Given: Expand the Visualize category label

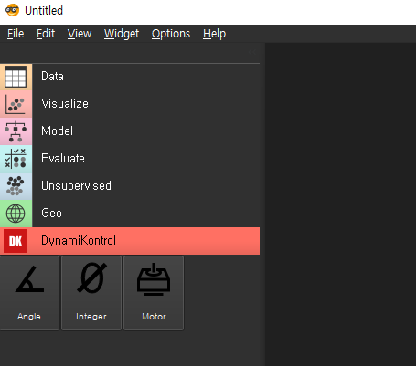Looking at the screenshot, I should (x=65, y=104).
